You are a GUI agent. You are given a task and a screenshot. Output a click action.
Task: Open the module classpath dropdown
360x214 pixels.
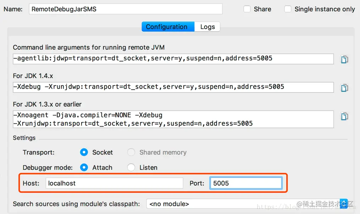click(247, 204)
